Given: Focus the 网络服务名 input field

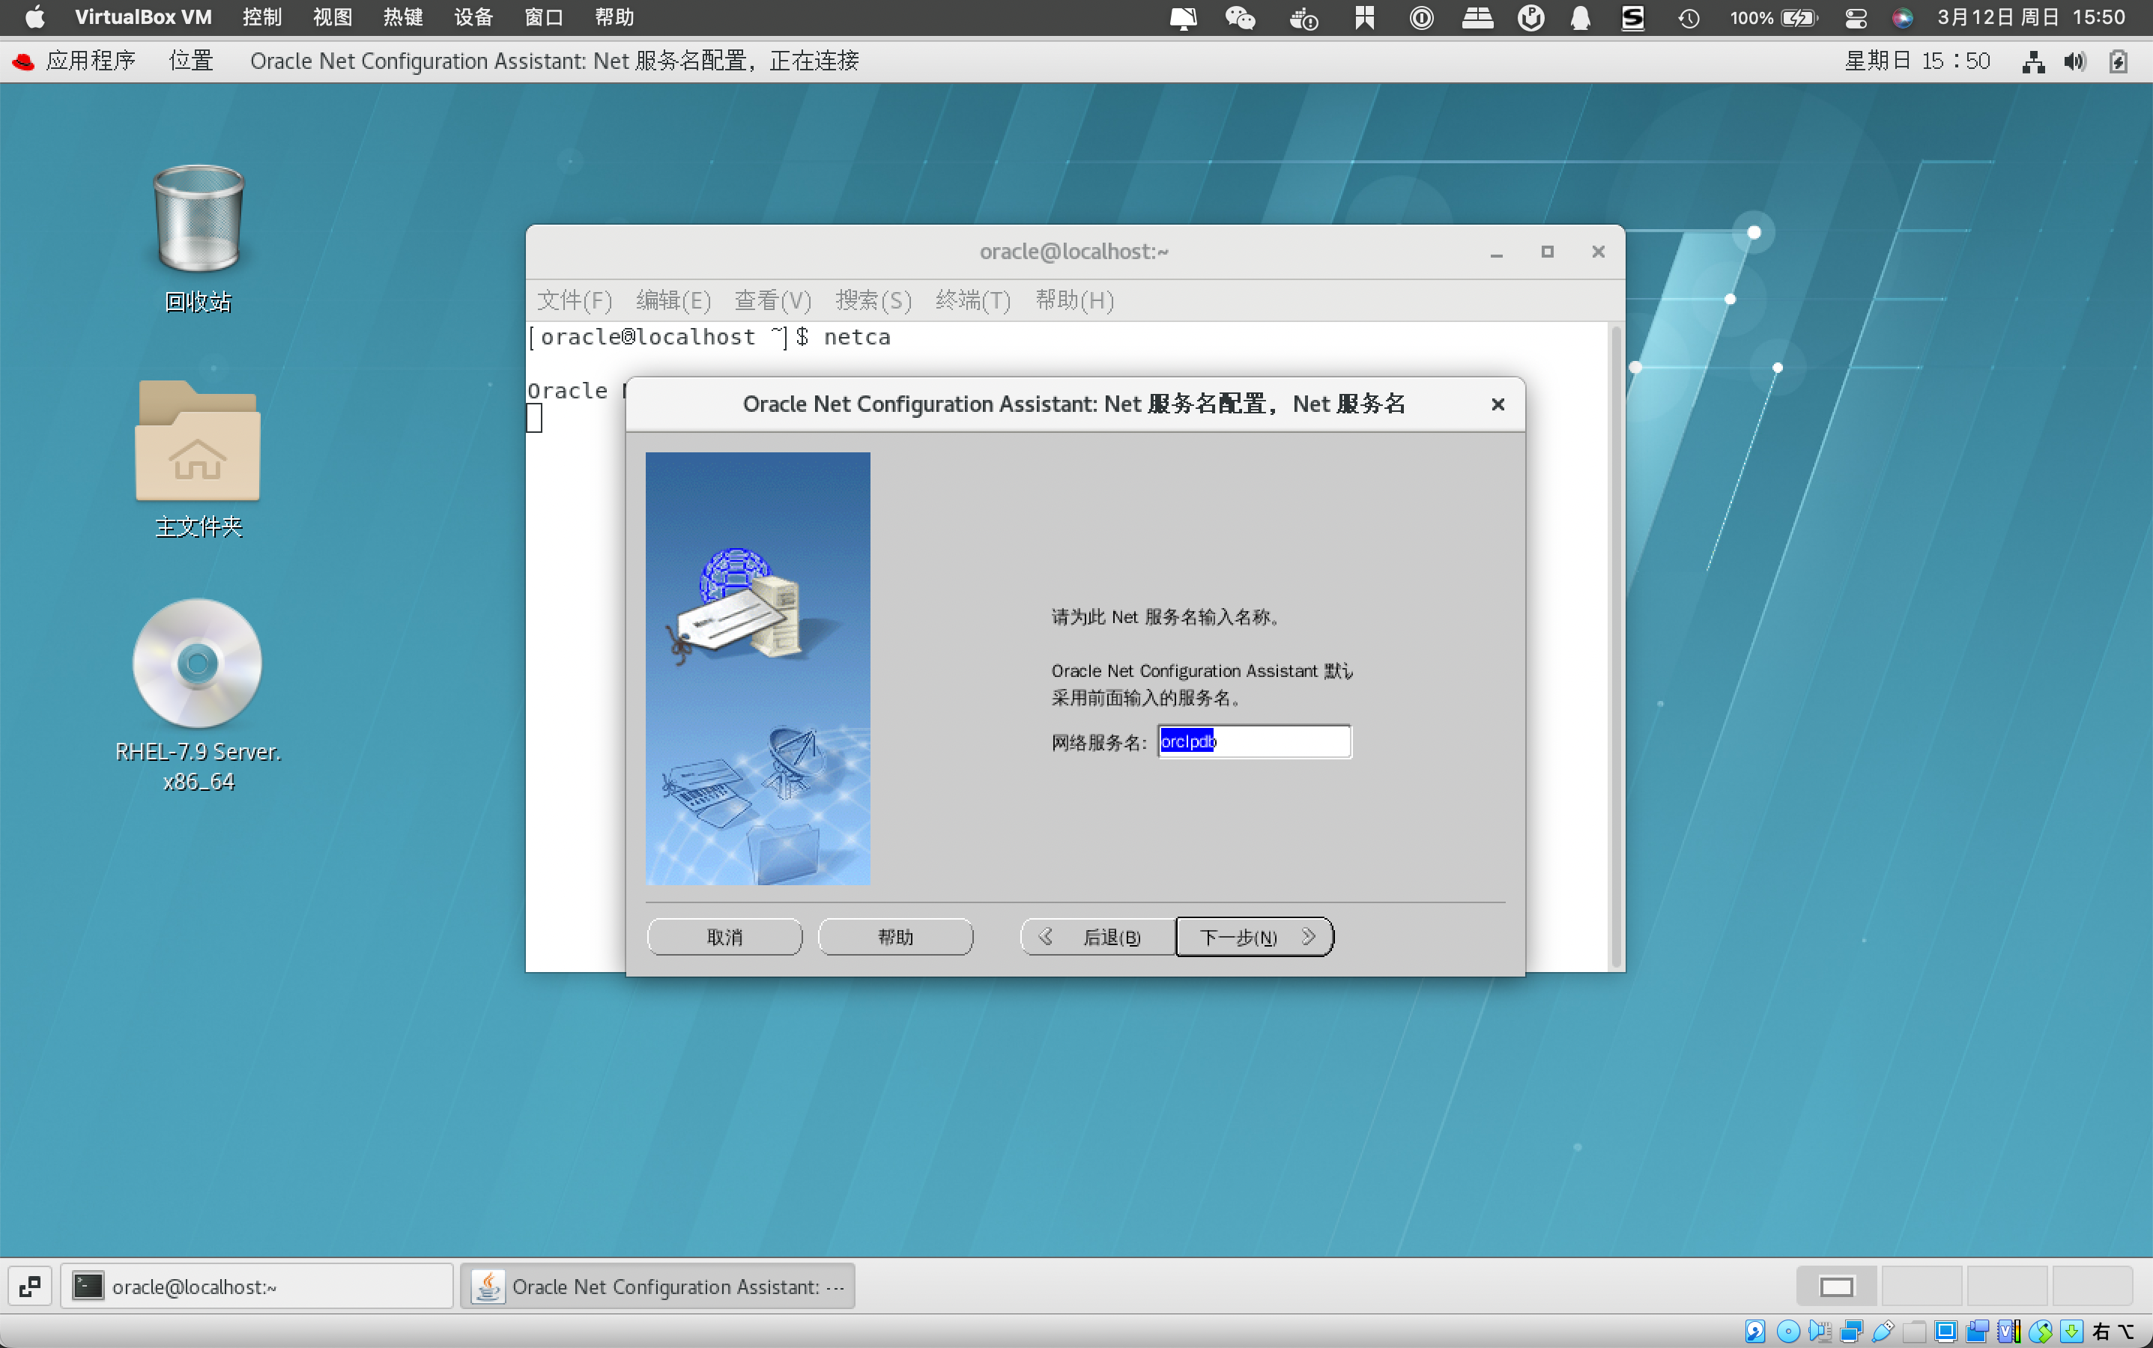Looking at the screenshot, I should pos(1254,741).
